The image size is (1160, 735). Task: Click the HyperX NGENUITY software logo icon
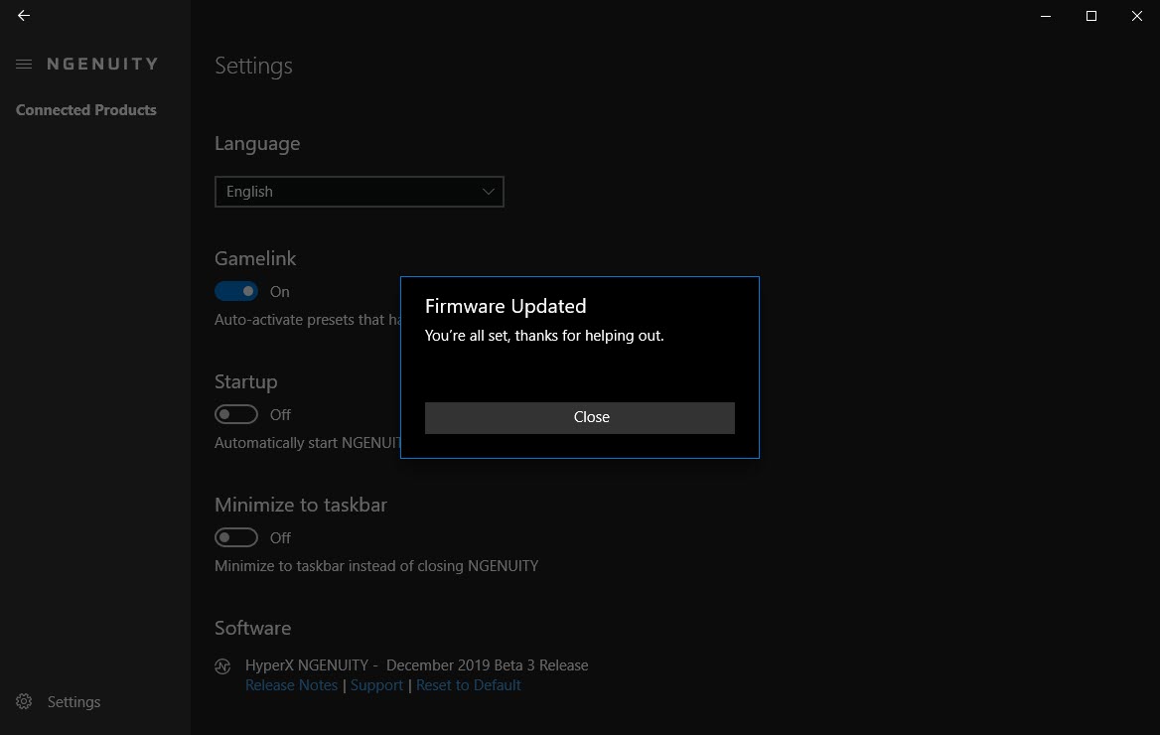222,666
